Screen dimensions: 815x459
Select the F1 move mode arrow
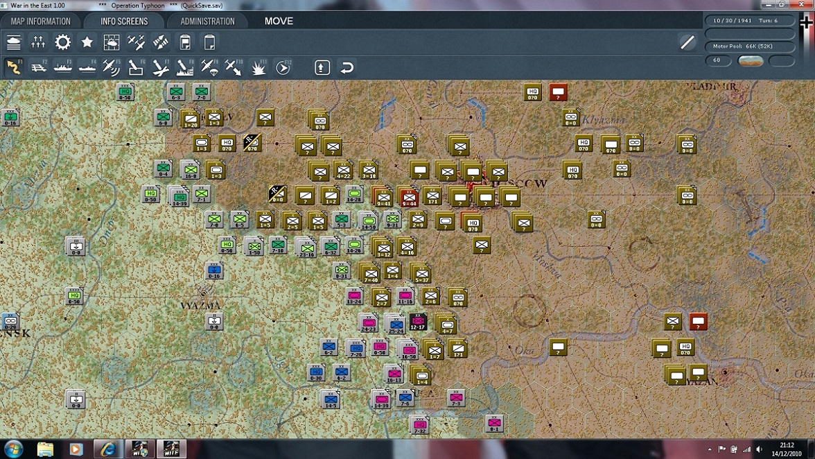tap(14, 67)
